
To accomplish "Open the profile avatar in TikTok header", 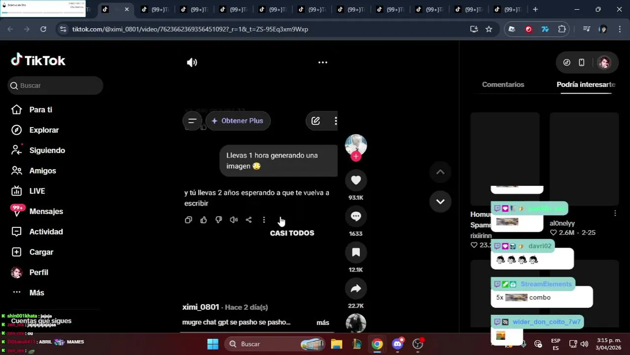I will click(604, 63).
